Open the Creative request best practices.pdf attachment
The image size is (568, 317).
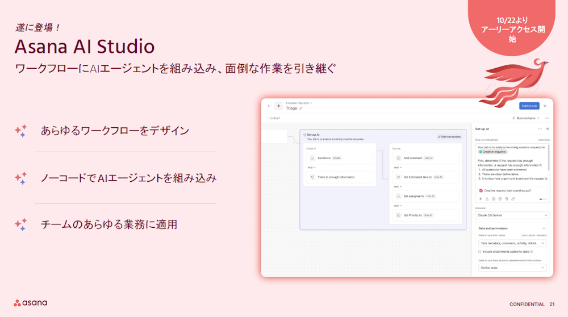(x=512, y=190)
